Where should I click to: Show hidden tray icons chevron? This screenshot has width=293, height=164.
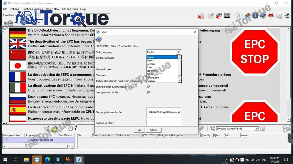coord(226,160)
